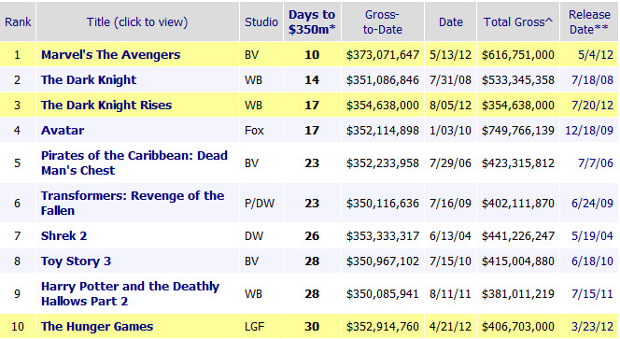Sort by Days to $350m header
This screenshot has width=620, height=339.
pyautogui.click(x=312, y=22)
